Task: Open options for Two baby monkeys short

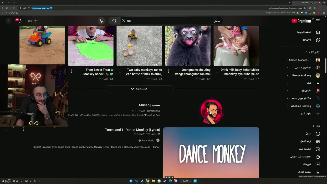Action: tap(120, 71)
